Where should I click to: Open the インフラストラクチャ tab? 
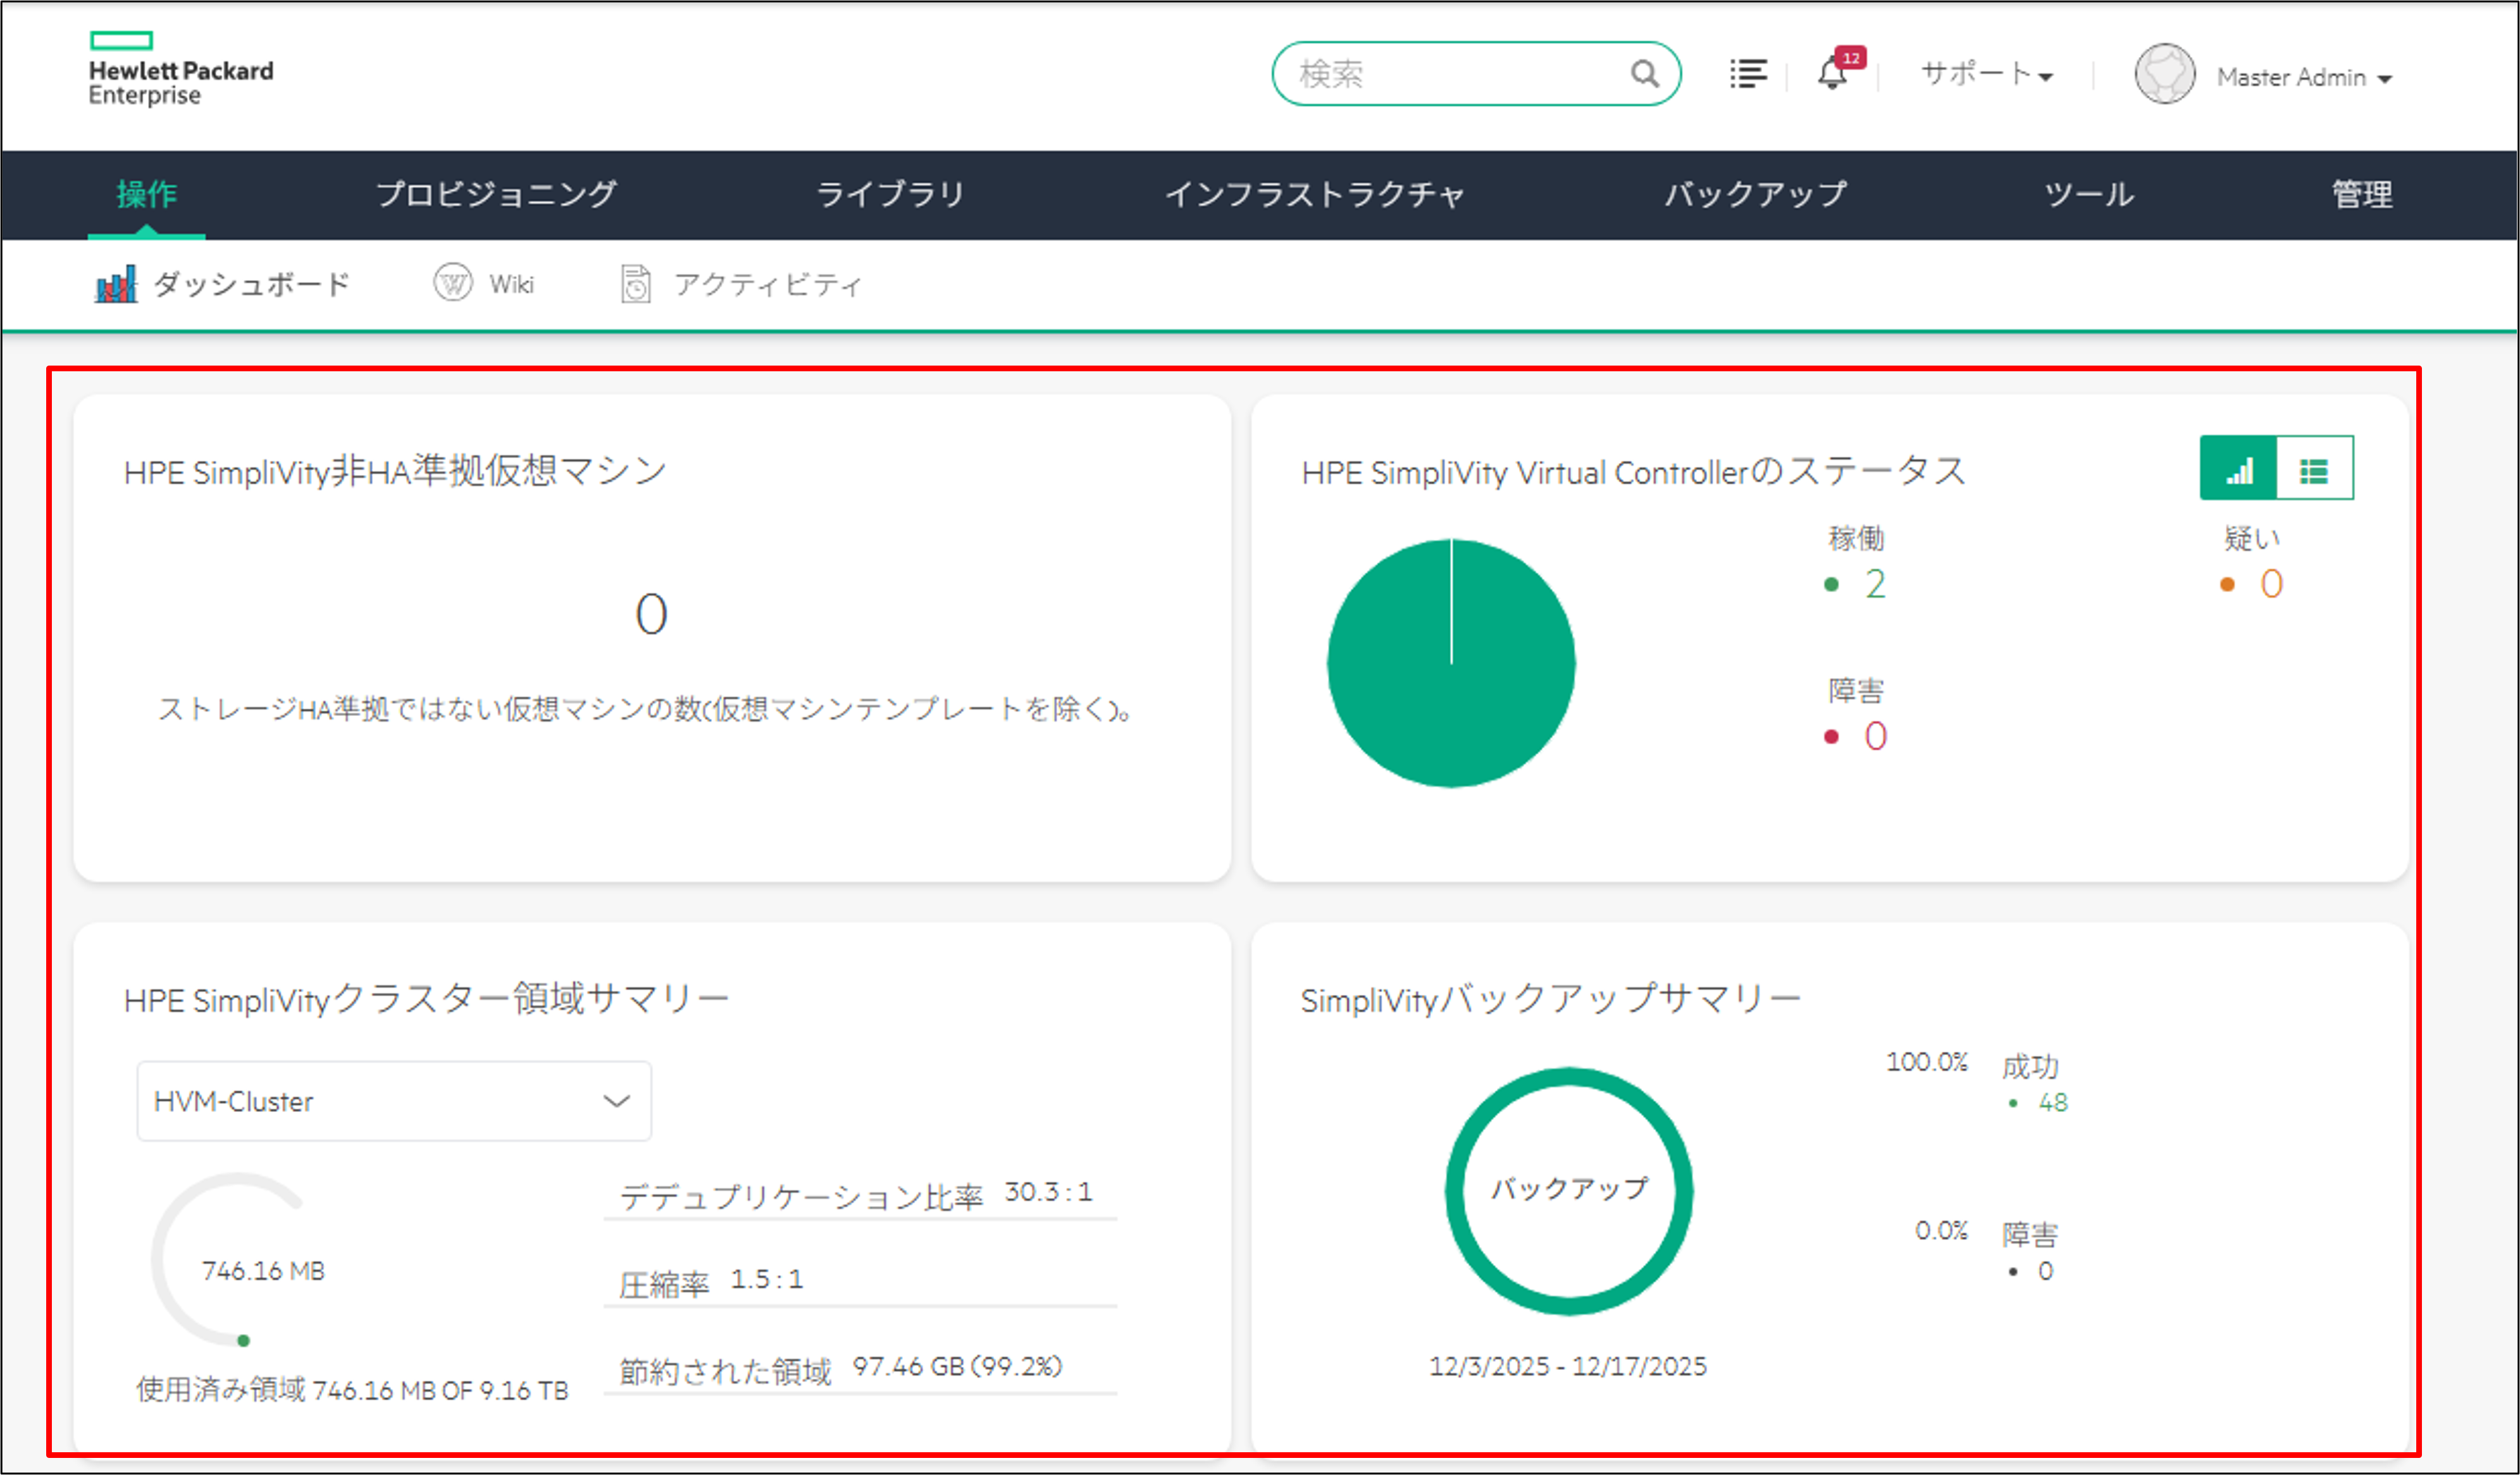[1315, 194]
